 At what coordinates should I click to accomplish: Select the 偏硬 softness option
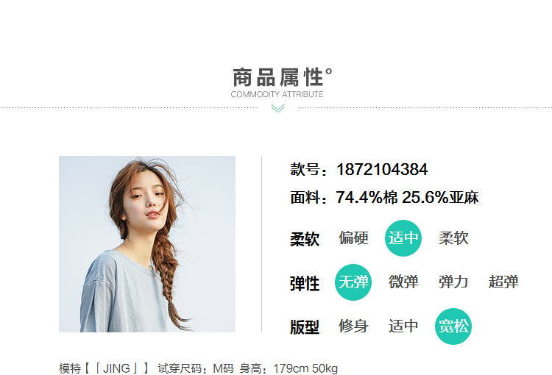[x=353, y=238]
